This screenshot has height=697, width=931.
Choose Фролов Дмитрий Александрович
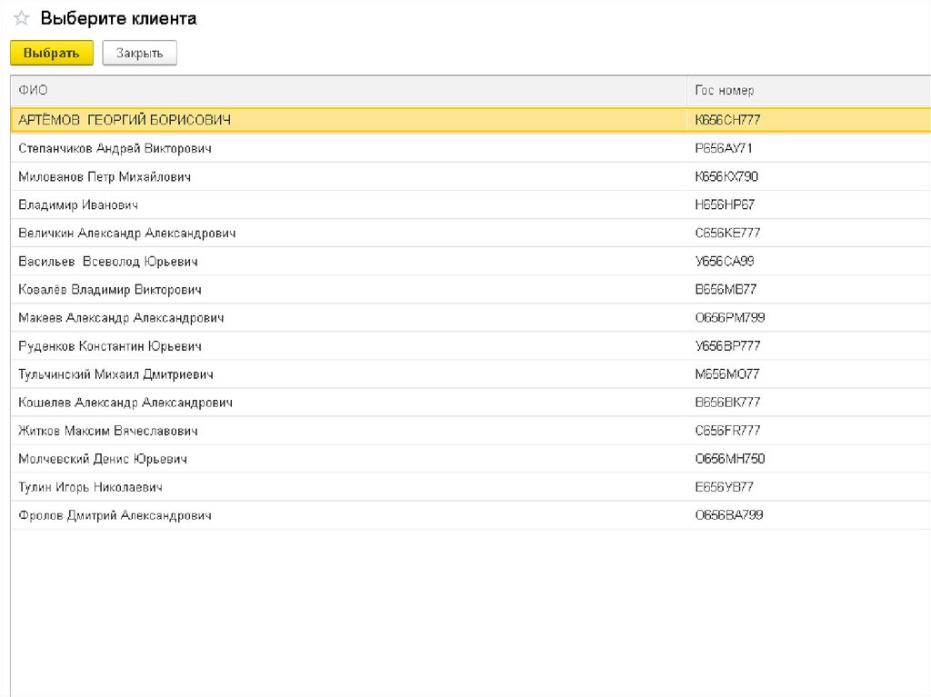point(115,515)
